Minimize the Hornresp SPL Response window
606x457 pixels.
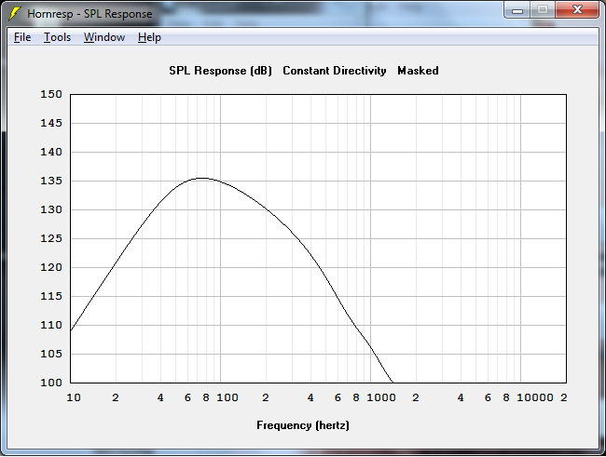(517, 10)
